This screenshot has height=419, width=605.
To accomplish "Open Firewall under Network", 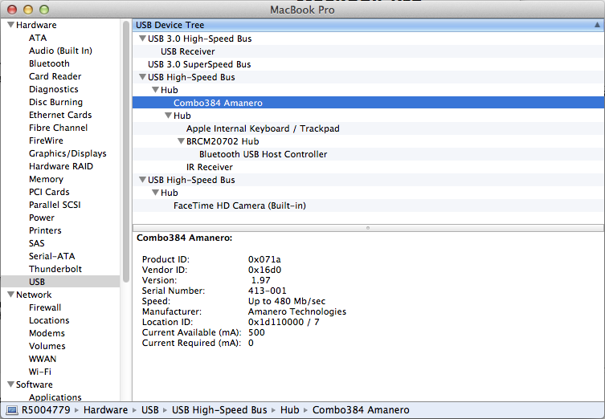I will point(45,307).
